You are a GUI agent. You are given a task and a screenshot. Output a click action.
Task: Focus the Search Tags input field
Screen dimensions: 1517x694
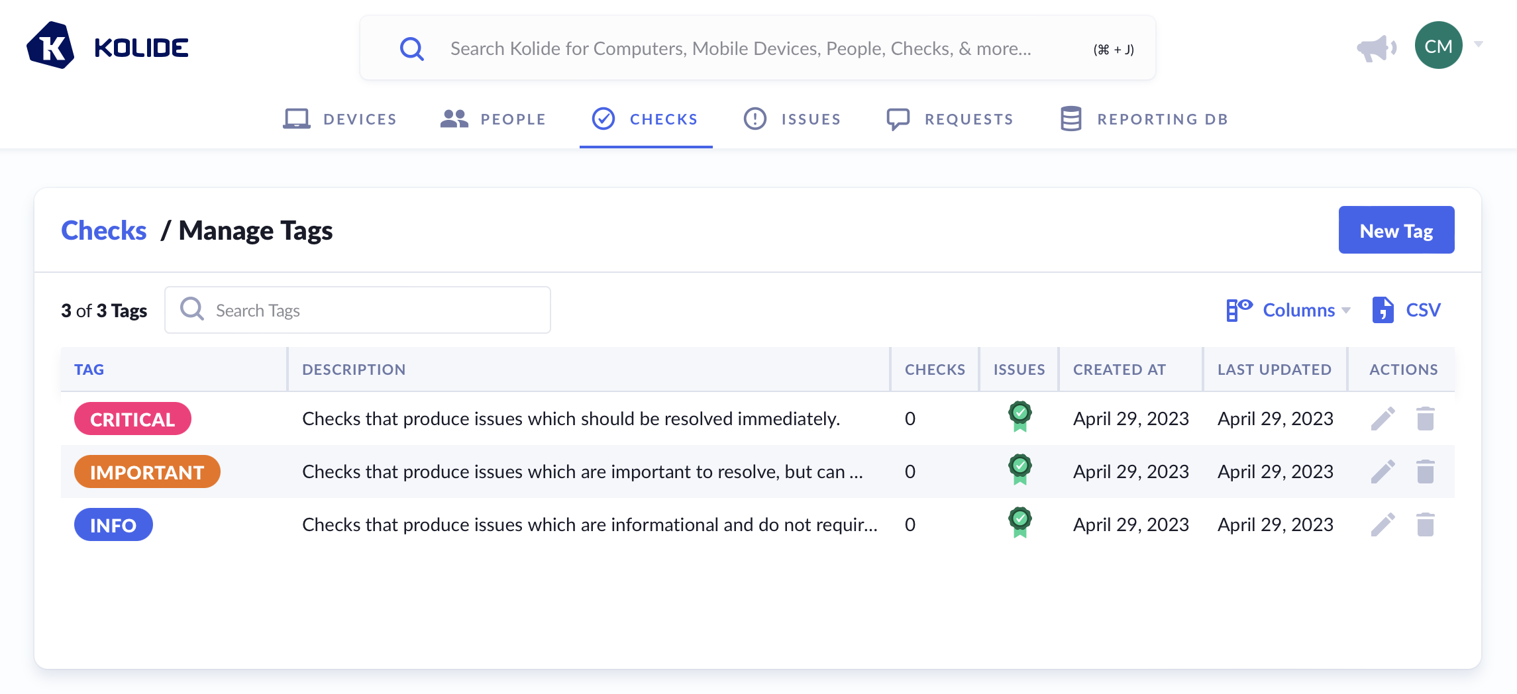tap(371, 311)
